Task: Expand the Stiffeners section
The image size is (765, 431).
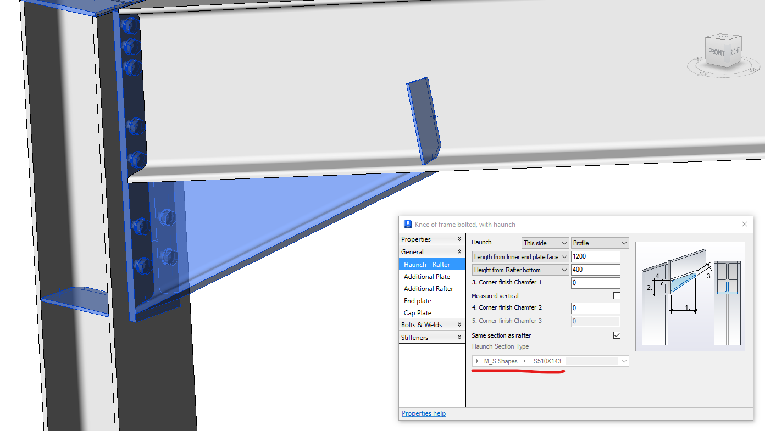Action: [433, 338]
